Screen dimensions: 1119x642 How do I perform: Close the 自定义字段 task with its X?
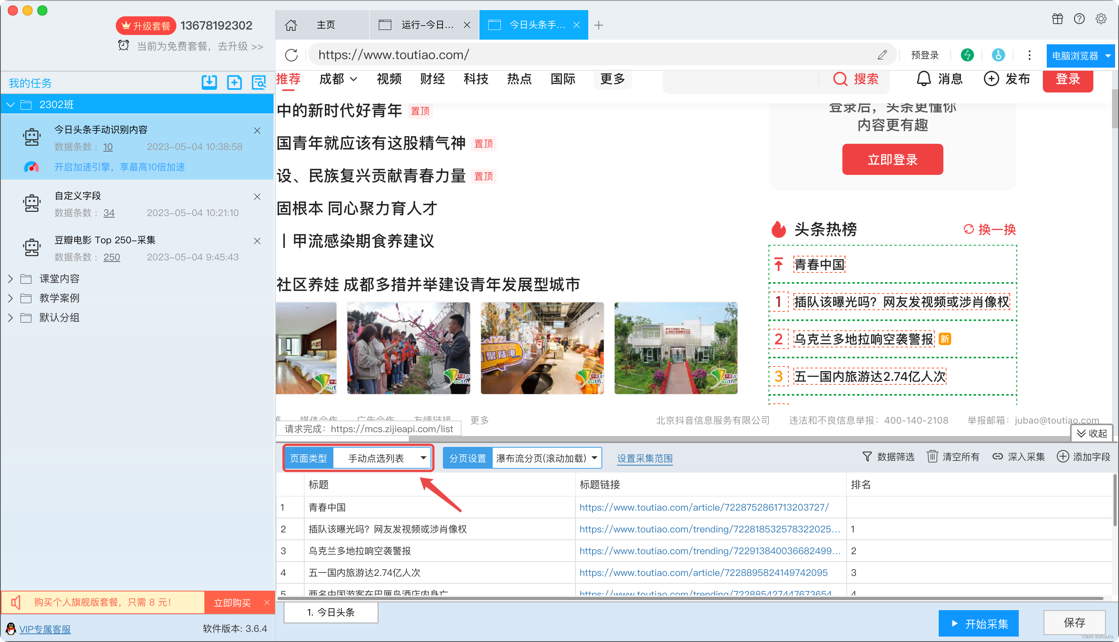point(257,197)
